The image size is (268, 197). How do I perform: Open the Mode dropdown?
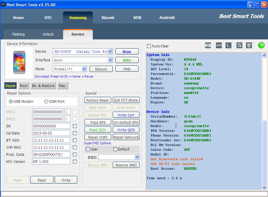84,69
